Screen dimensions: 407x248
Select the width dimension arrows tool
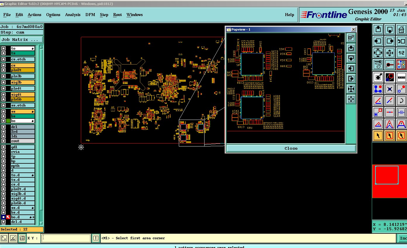[401, 112]
